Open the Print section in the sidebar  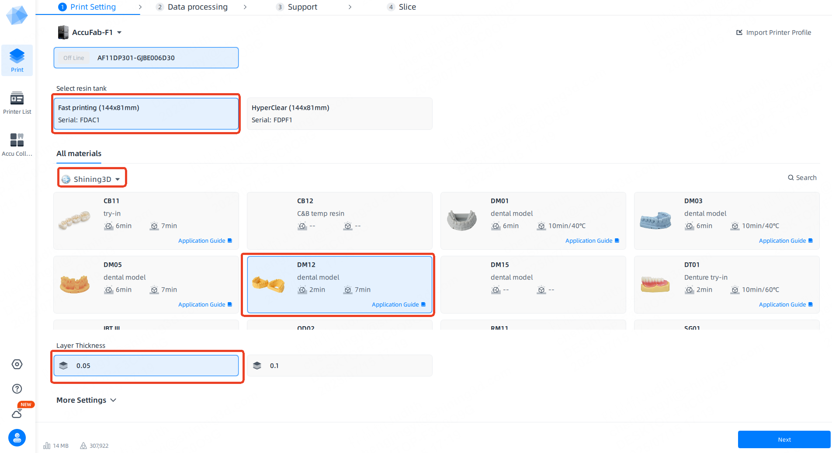tap(17, 60)
